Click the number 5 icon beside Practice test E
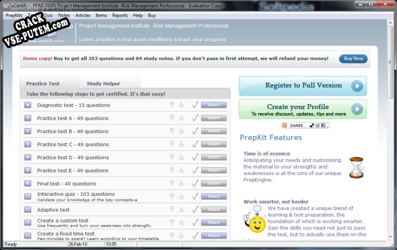The width and height of the screenshot is (397, 250). [28, 171]
